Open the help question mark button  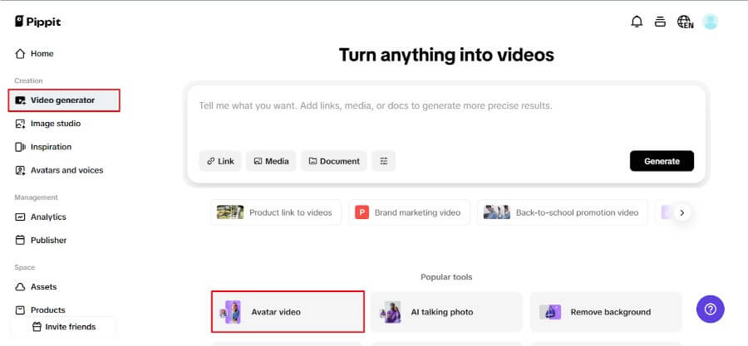711,309
